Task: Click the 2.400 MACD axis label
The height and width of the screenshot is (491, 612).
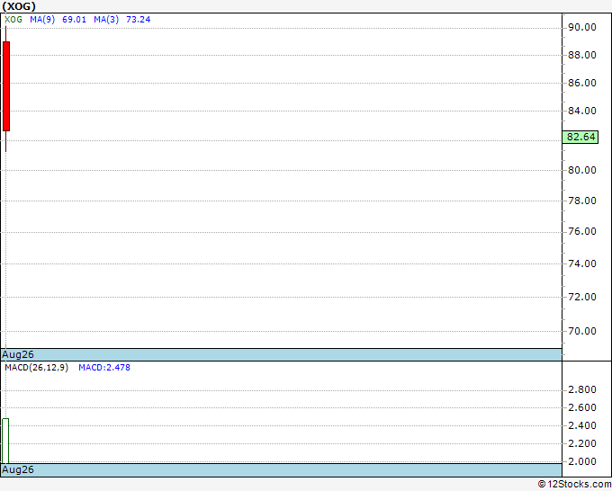Action: click(x=582, y=425)
